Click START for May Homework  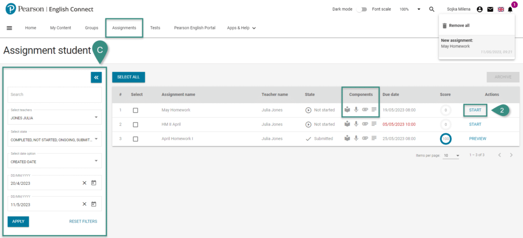pyautogui.click(x=475, y=110)
